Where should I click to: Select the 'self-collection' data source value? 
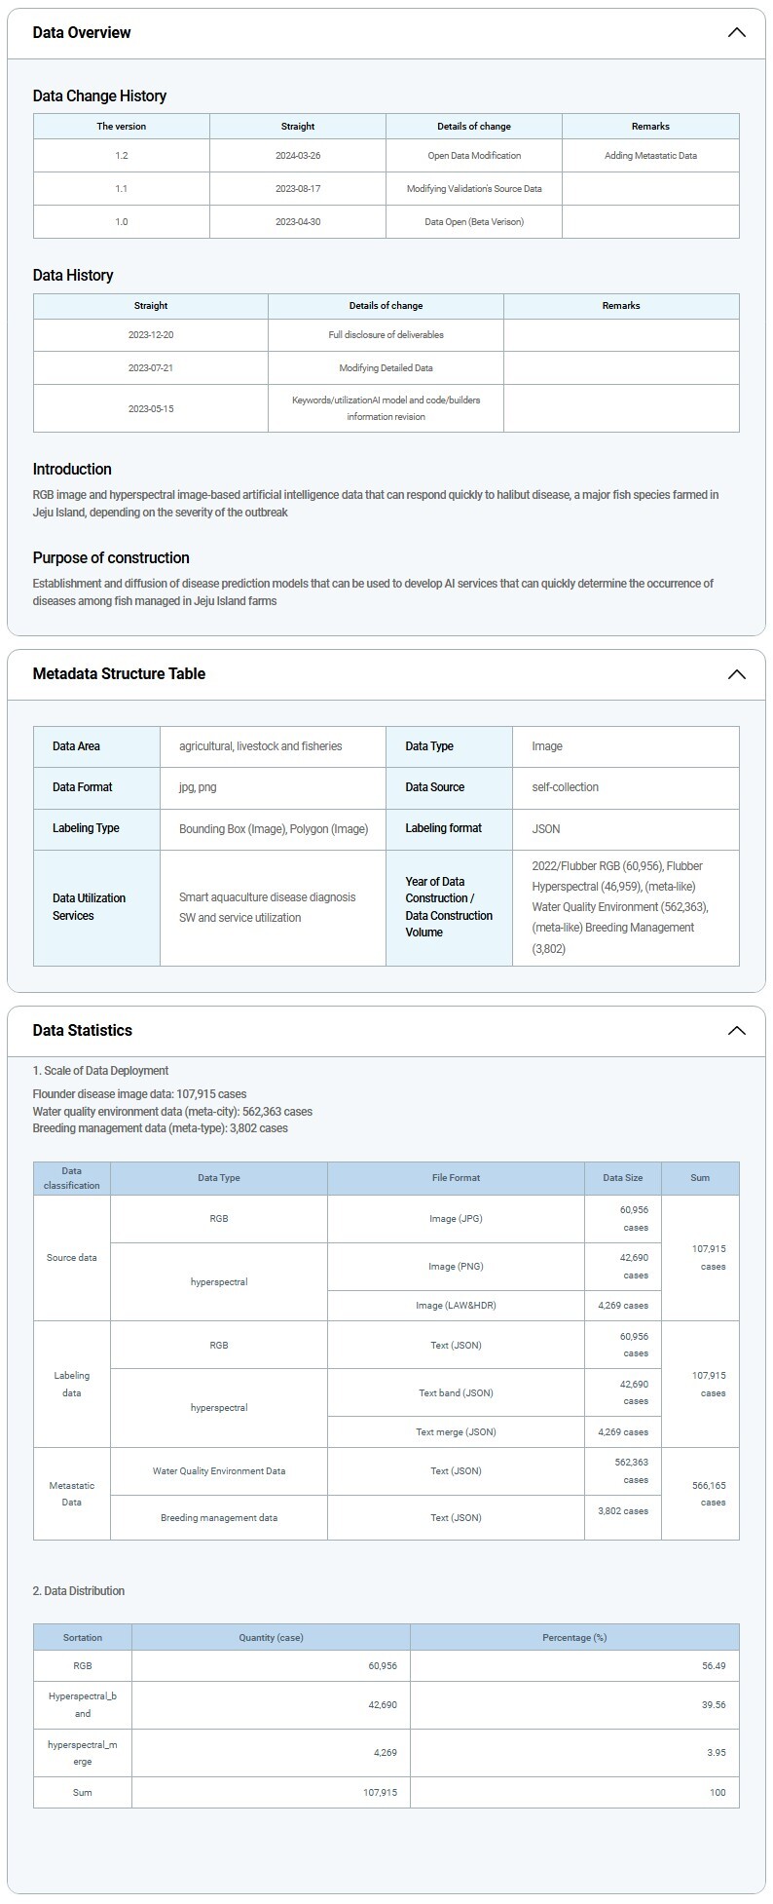(565, 787)
